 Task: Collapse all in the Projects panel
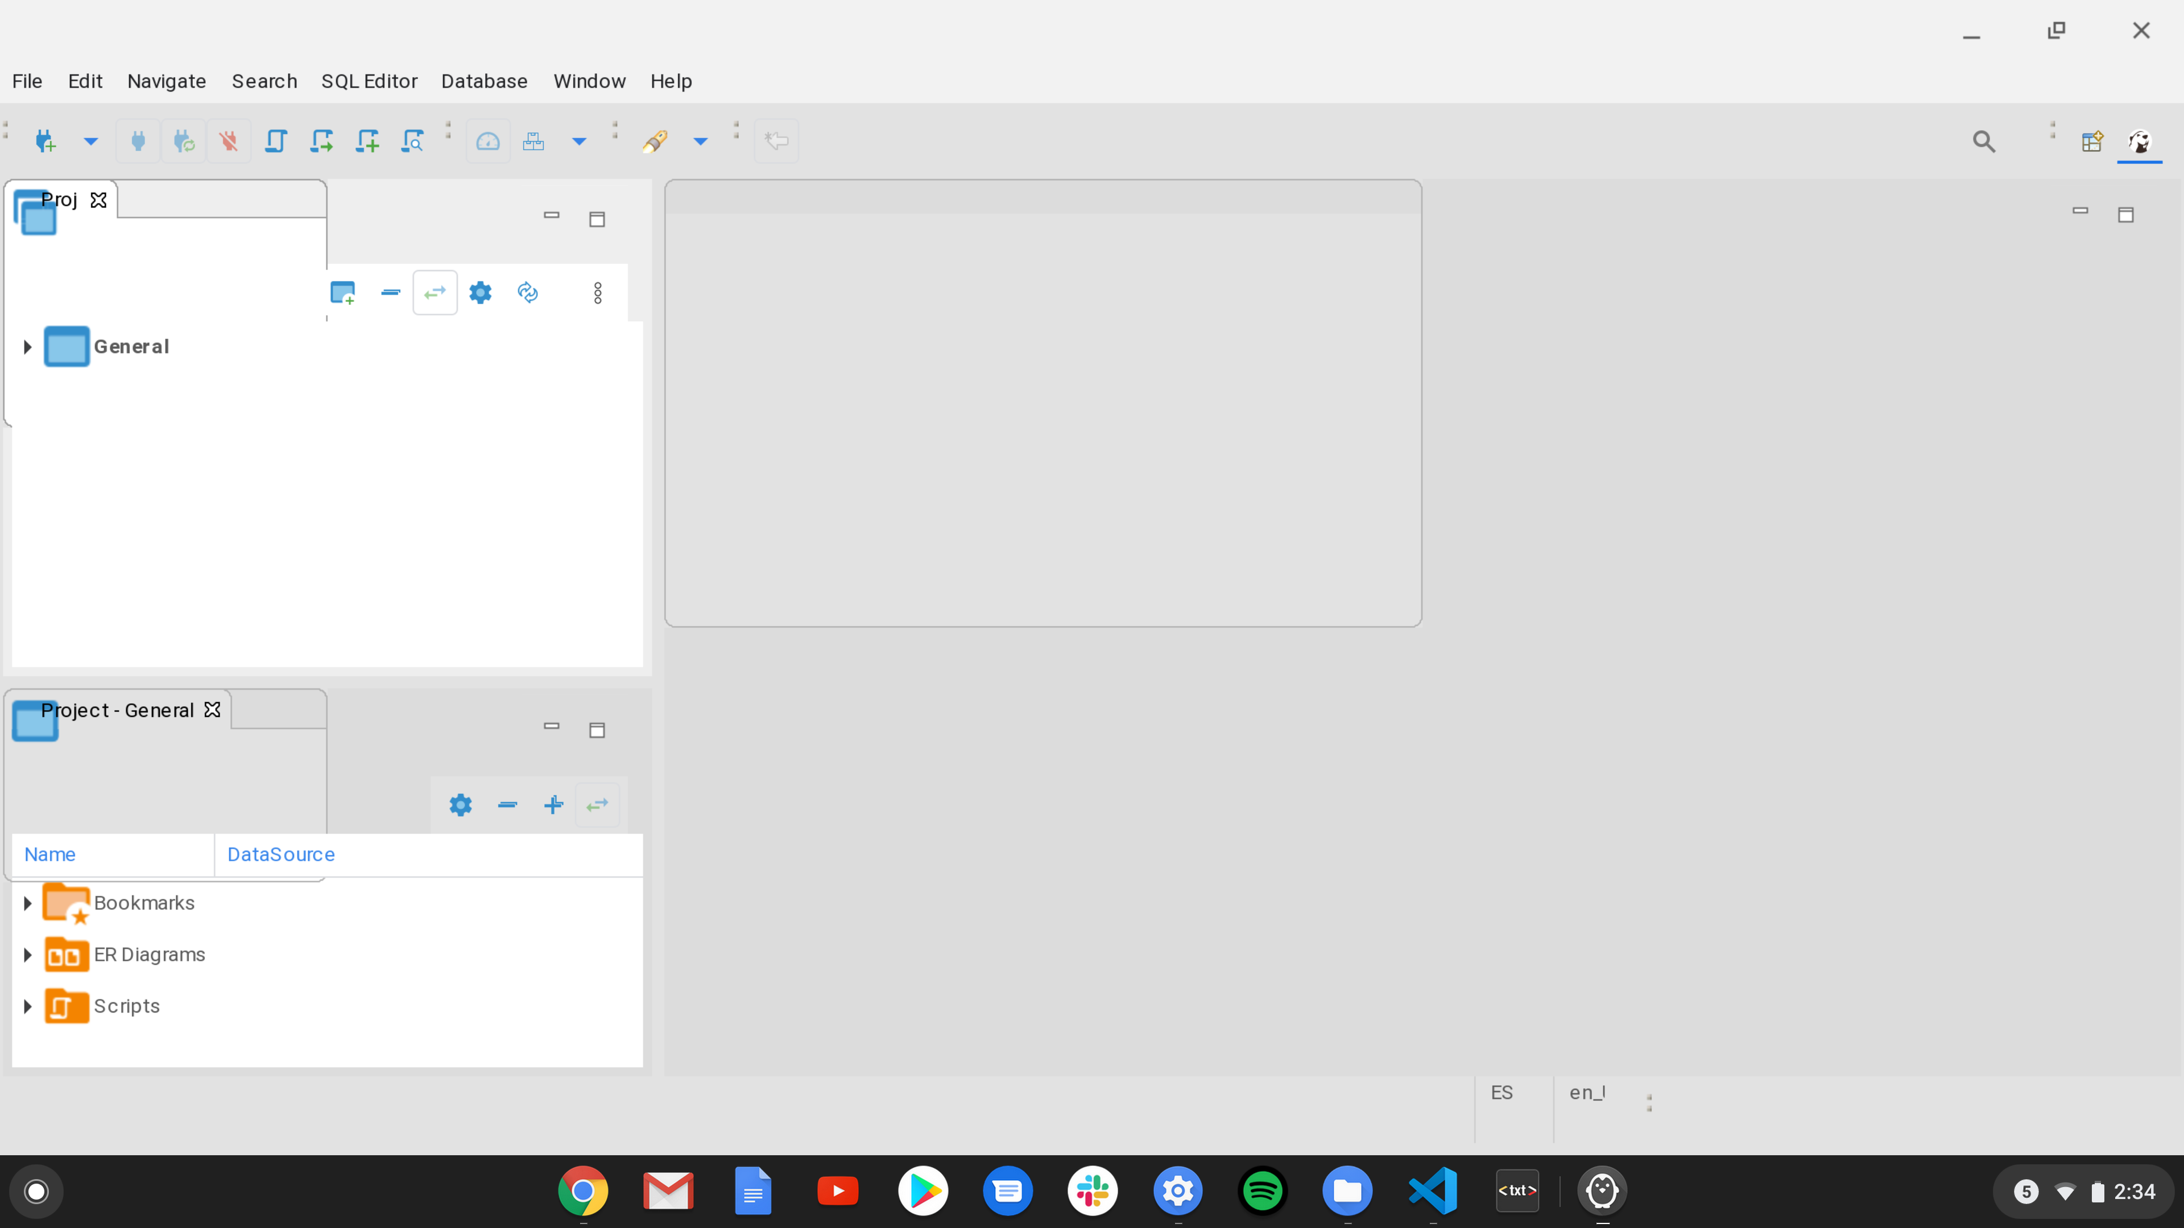pos(390,292)
